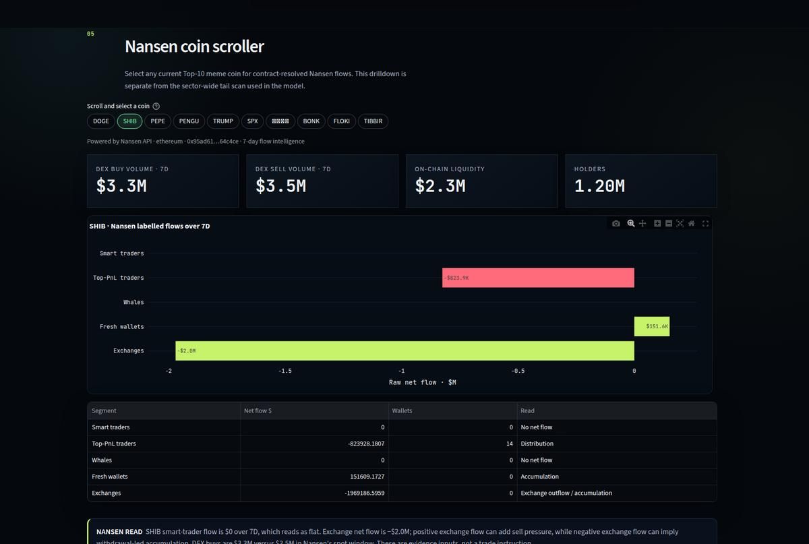Click net flow value -1969186.5959
Image resolution: width=809 pixels, height=544 pixels.
coord(314,493)
